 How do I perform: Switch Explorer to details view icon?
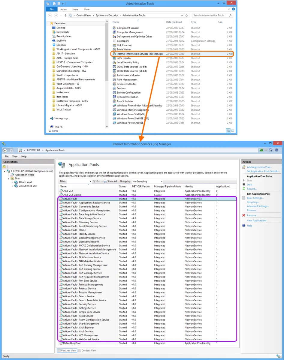(228, 131)
